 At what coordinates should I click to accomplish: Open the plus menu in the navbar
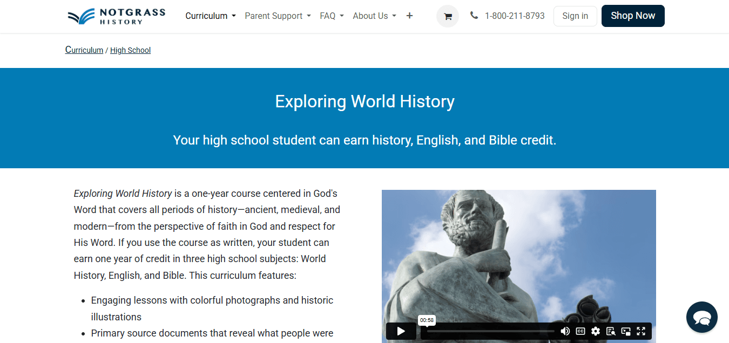pos(409,16)
